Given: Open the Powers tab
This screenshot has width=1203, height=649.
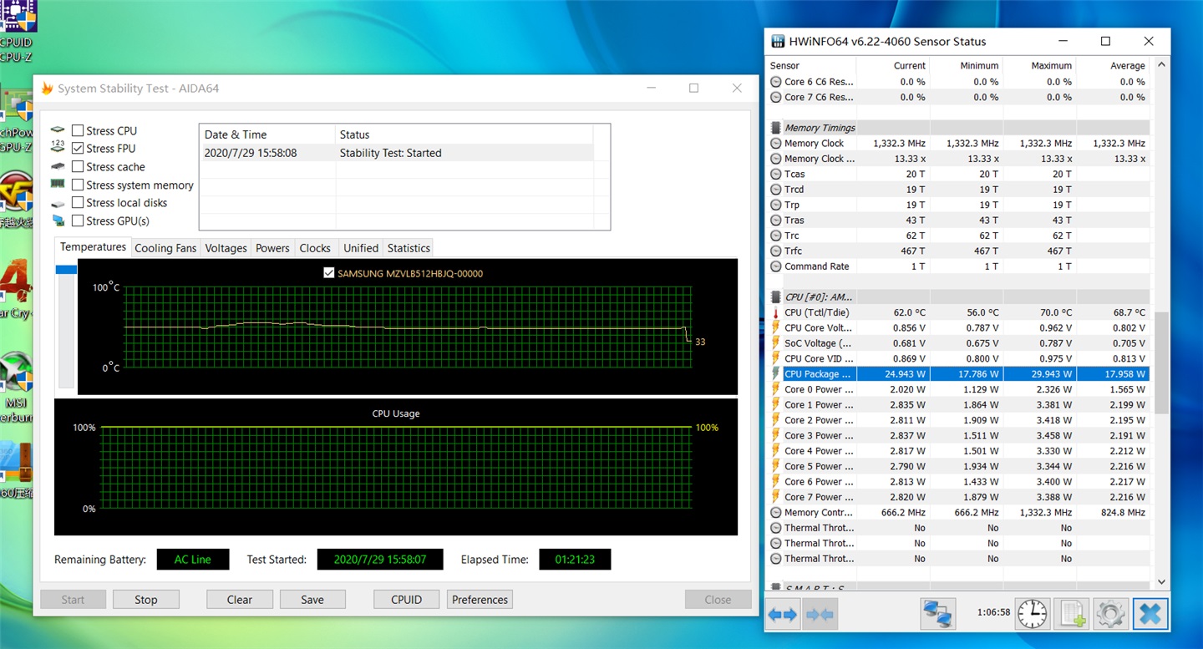Looking at the screenshot, I should coord(272,248).
